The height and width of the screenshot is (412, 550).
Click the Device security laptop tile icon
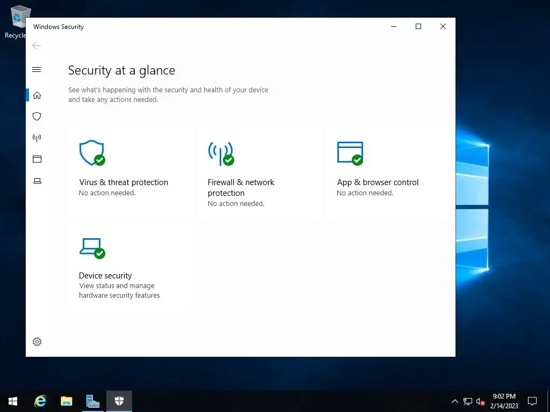tap(92, 248)
